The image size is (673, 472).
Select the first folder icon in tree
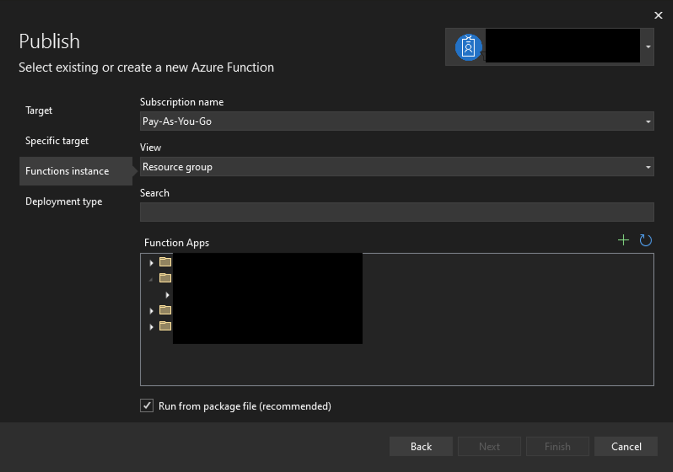coord(165,262)
